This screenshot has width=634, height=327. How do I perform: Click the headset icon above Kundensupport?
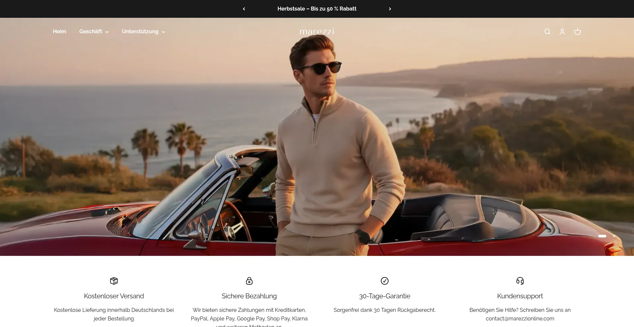tap(520, 281)
